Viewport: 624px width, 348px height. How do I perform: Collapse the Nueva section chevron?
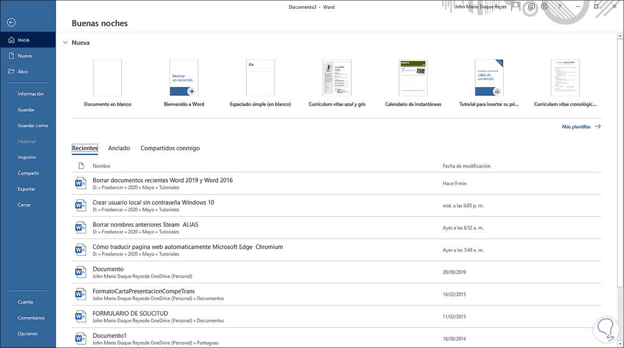(x=64, y=43)
